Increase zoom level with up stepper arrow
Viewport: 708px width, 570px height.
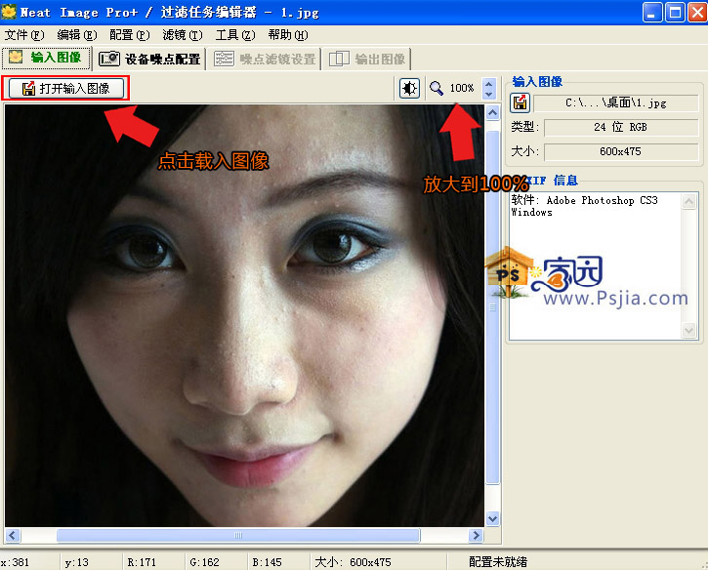[488, 83]
